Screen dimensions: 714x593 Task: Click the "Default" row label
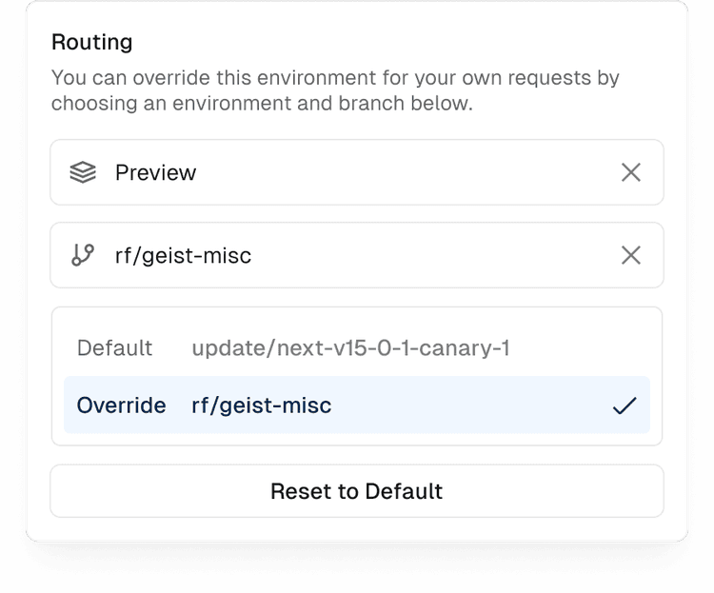point(114,348)
